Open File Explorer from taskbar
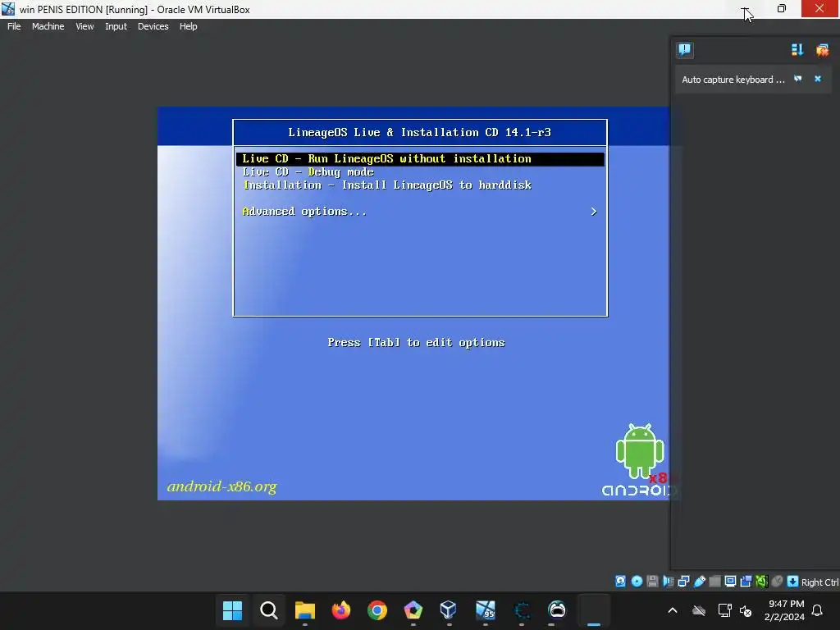The height and width of the screenshot is (630, 840). pyautogui.click(x=305, y=610)
